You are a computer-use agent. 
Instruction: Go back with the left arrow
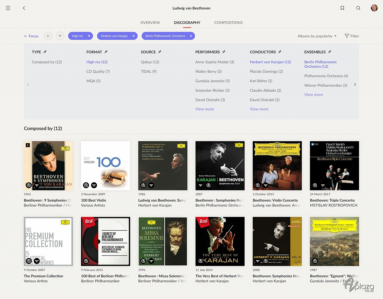[x=24, y=8]
